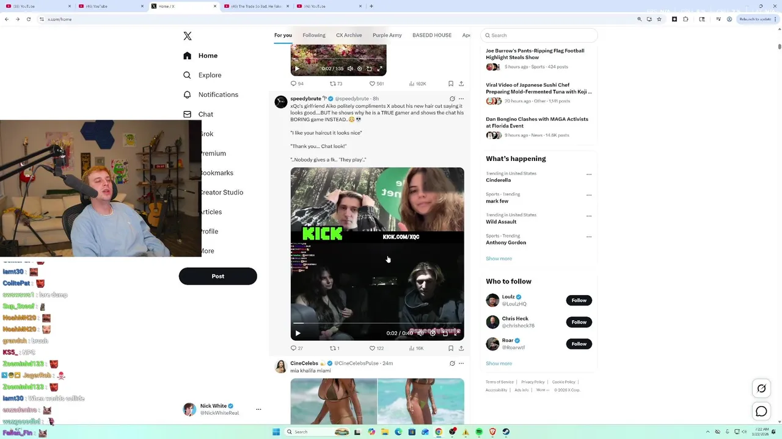This screenshot has width=782, height=439.
Task: Like the speedybrute post with 122 likes
Action: click(376, 348)
